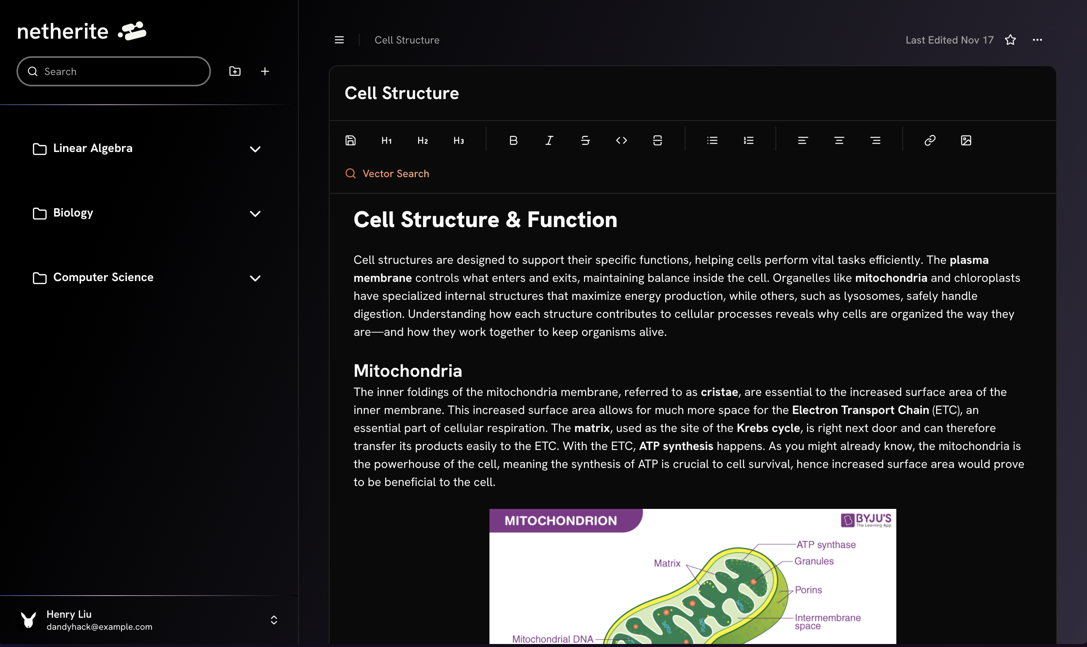Insert a hyperlink
The height and width of the screenshot is (647, 1087).
(930, 140)
